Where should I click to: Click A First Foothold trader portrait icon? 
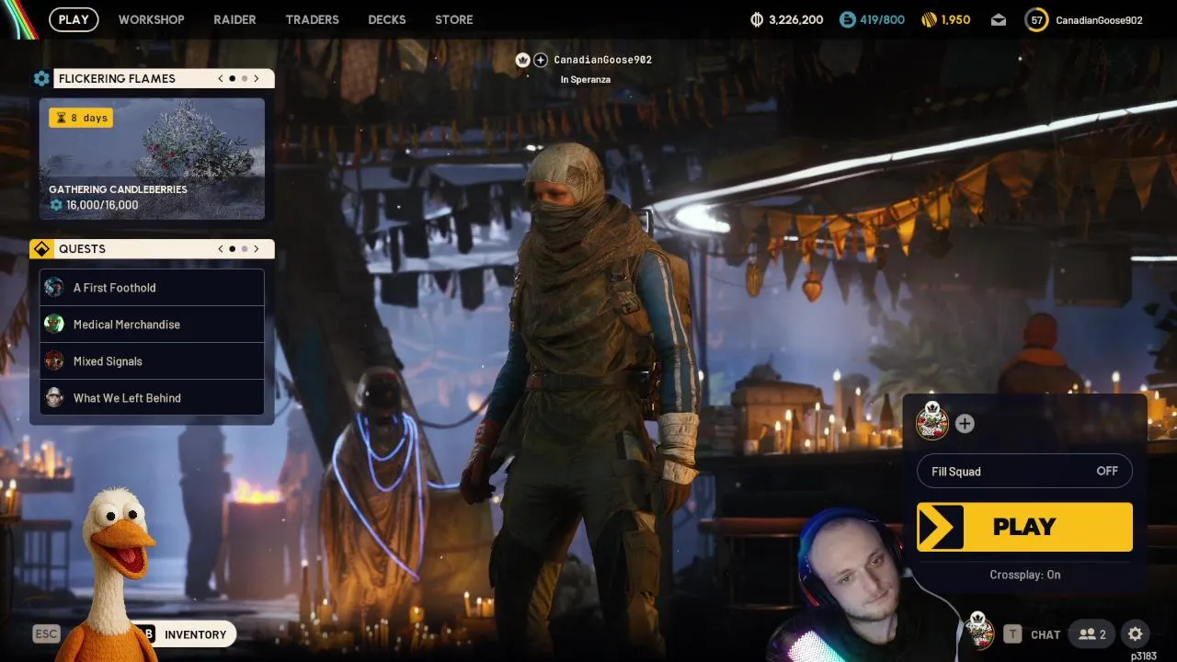click(54, 287)
